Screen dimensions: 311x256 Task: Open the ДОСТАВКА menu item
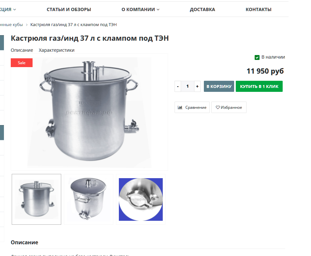tap(202, 9)
